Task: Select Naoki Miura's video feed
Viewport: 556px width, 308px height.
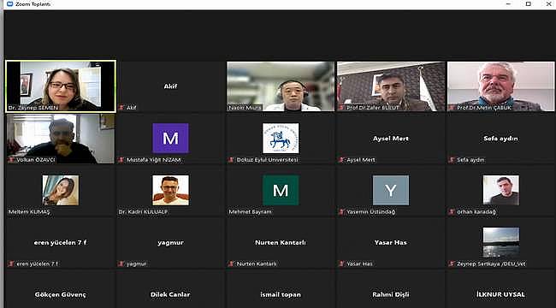Action: pyautogui.click(x=281, y=86)
